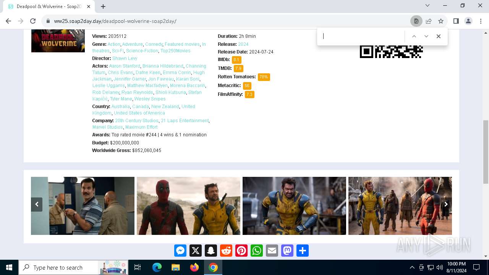Open director Shawn Levy link
This screenshot has width=489, height=275.
pyautogui.click(x=125, y=58)
